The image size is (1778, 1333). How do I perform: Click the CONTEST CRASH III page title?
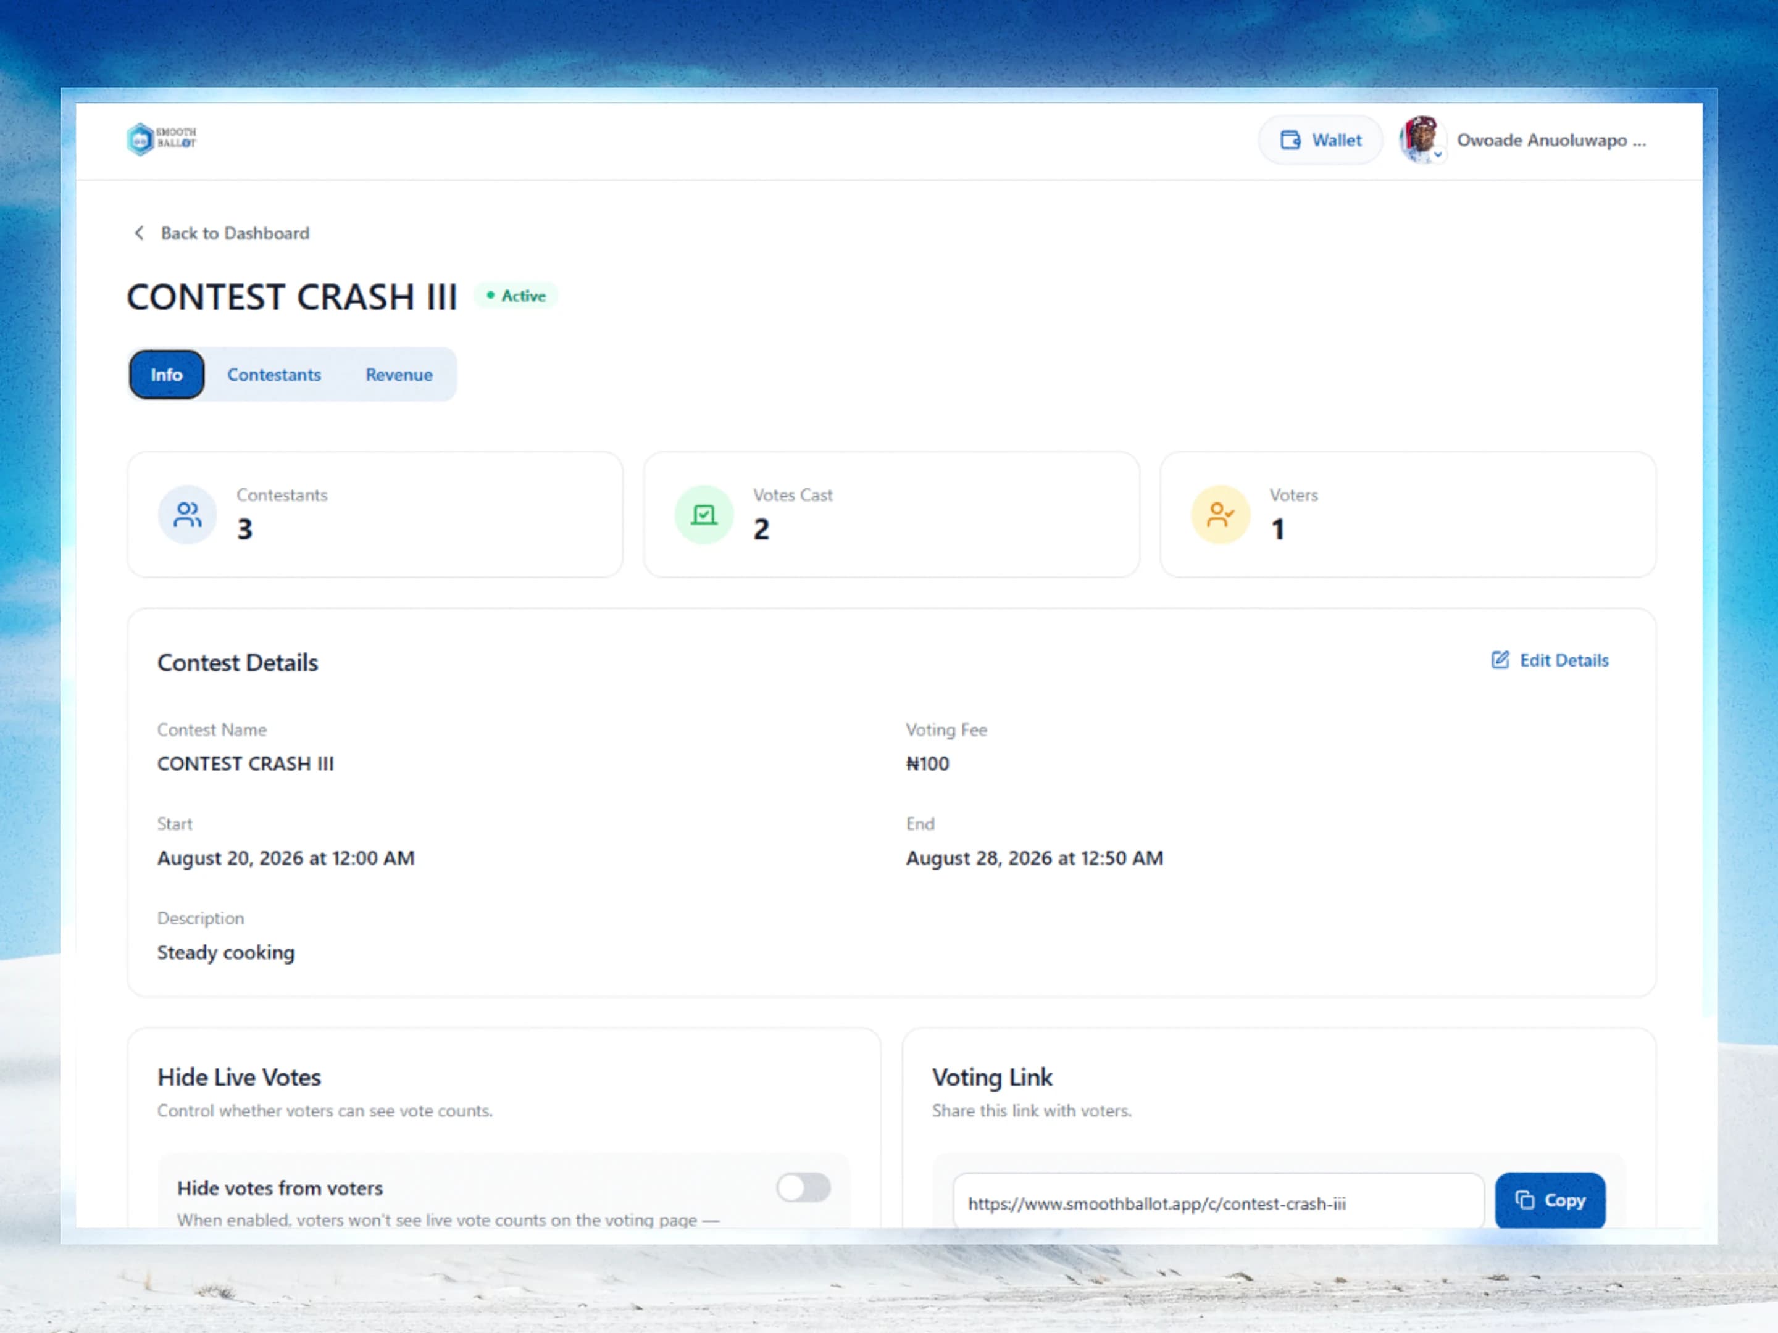point(292,297)
